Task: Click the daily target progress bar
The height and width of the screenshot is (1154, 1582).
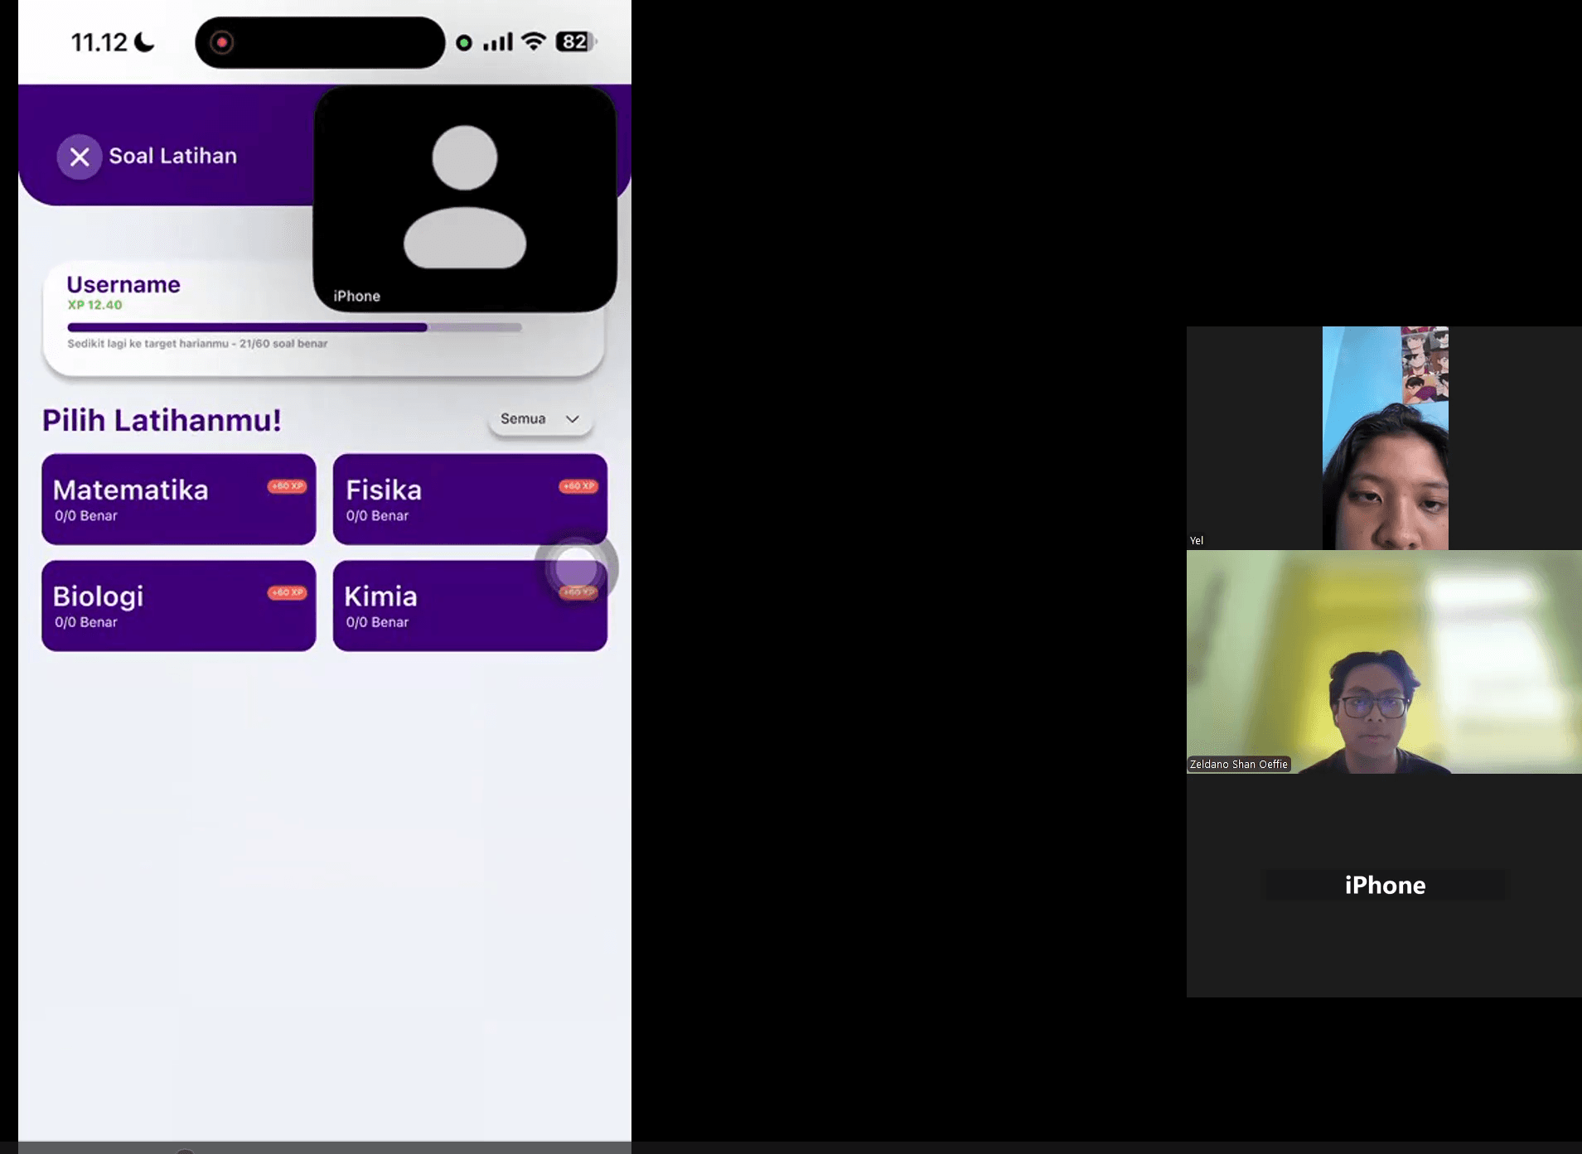Action: coord(295,327)
